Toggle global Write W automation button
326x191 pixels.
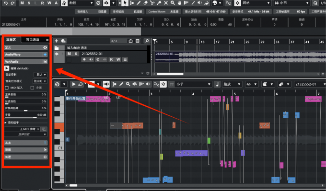(x=49, y=3)
